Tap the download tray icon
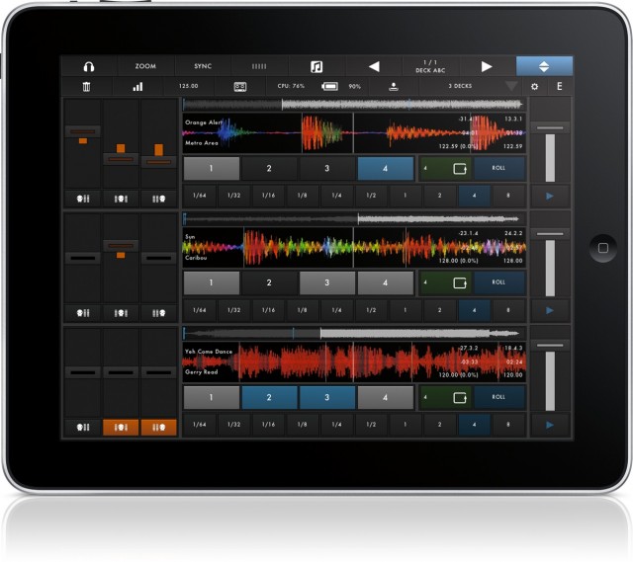This screenshot has height=562, width=633. click(394, 87)
